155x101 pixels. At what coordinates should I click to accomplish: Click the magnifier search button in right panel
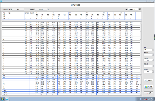149,81
